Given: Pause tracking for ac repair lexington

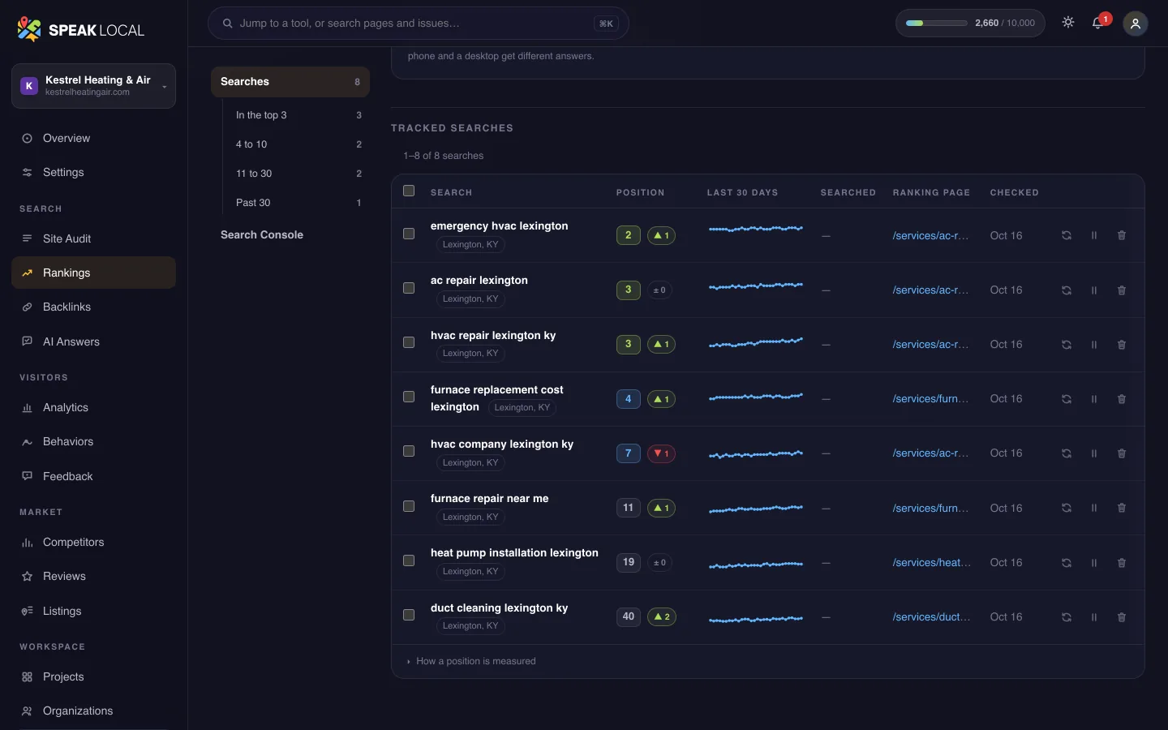Looking at the screenshot, I should pyautogui.click(x=1094, y=290).
